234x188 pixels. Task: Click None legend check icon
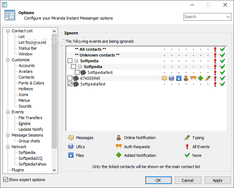click(x=187, y=155)
